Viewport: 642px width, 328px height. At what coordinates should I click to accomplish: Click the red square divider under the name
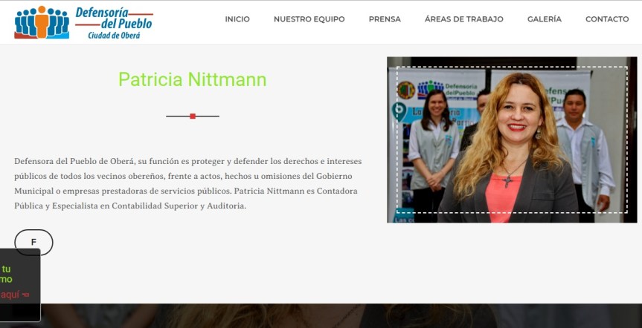(193, 117)
